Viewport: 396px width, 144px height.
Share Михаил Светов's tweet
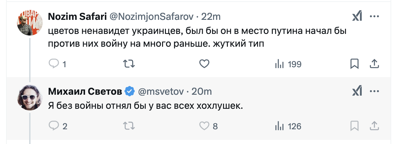(374, 126)
